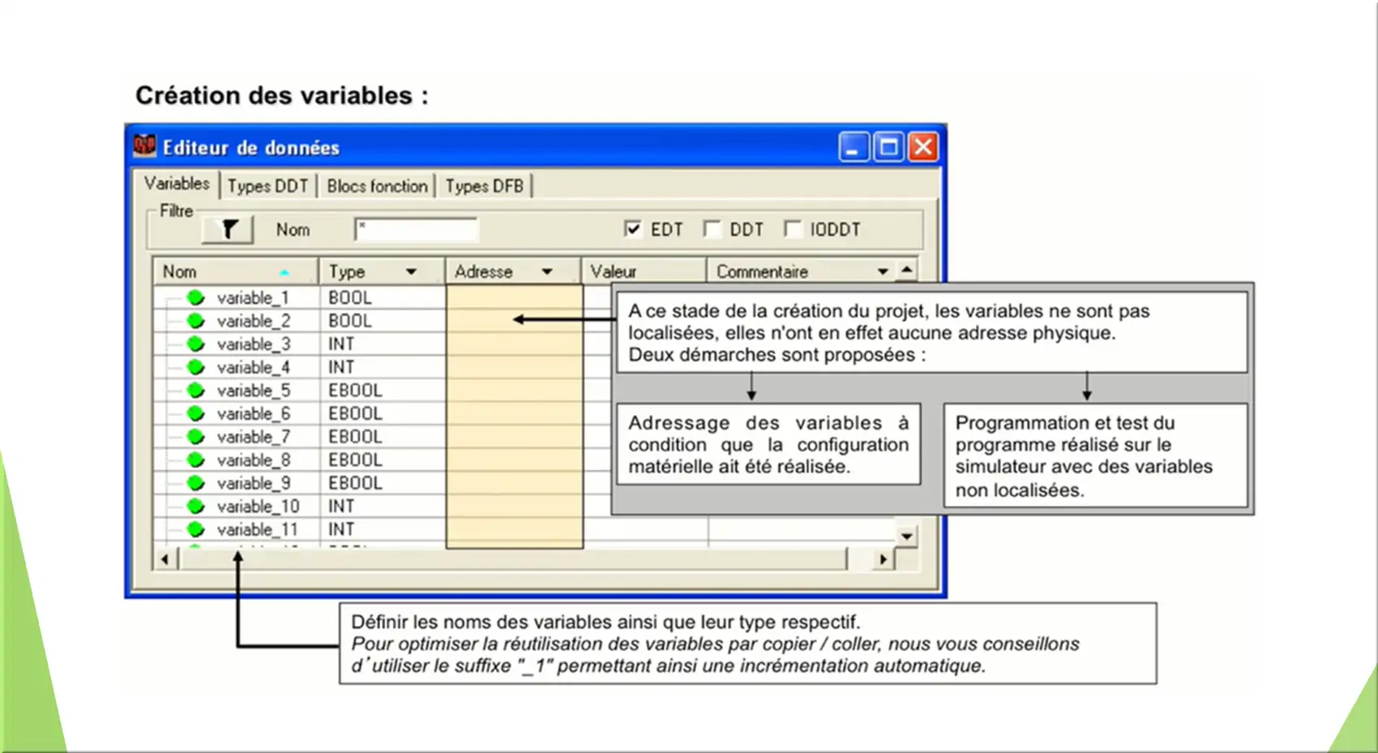Select the variable_11 row name
Image resolution: width=1378 pixels, height=753 pixels.
pos(258,529)
